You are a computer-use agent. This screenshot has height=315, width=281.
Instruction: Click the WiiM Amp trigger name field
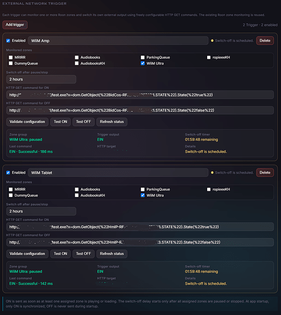click(x=118, y=40)
